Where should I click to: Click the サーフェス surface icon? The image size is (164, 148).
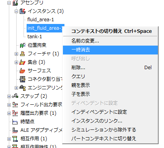point(22,71)
